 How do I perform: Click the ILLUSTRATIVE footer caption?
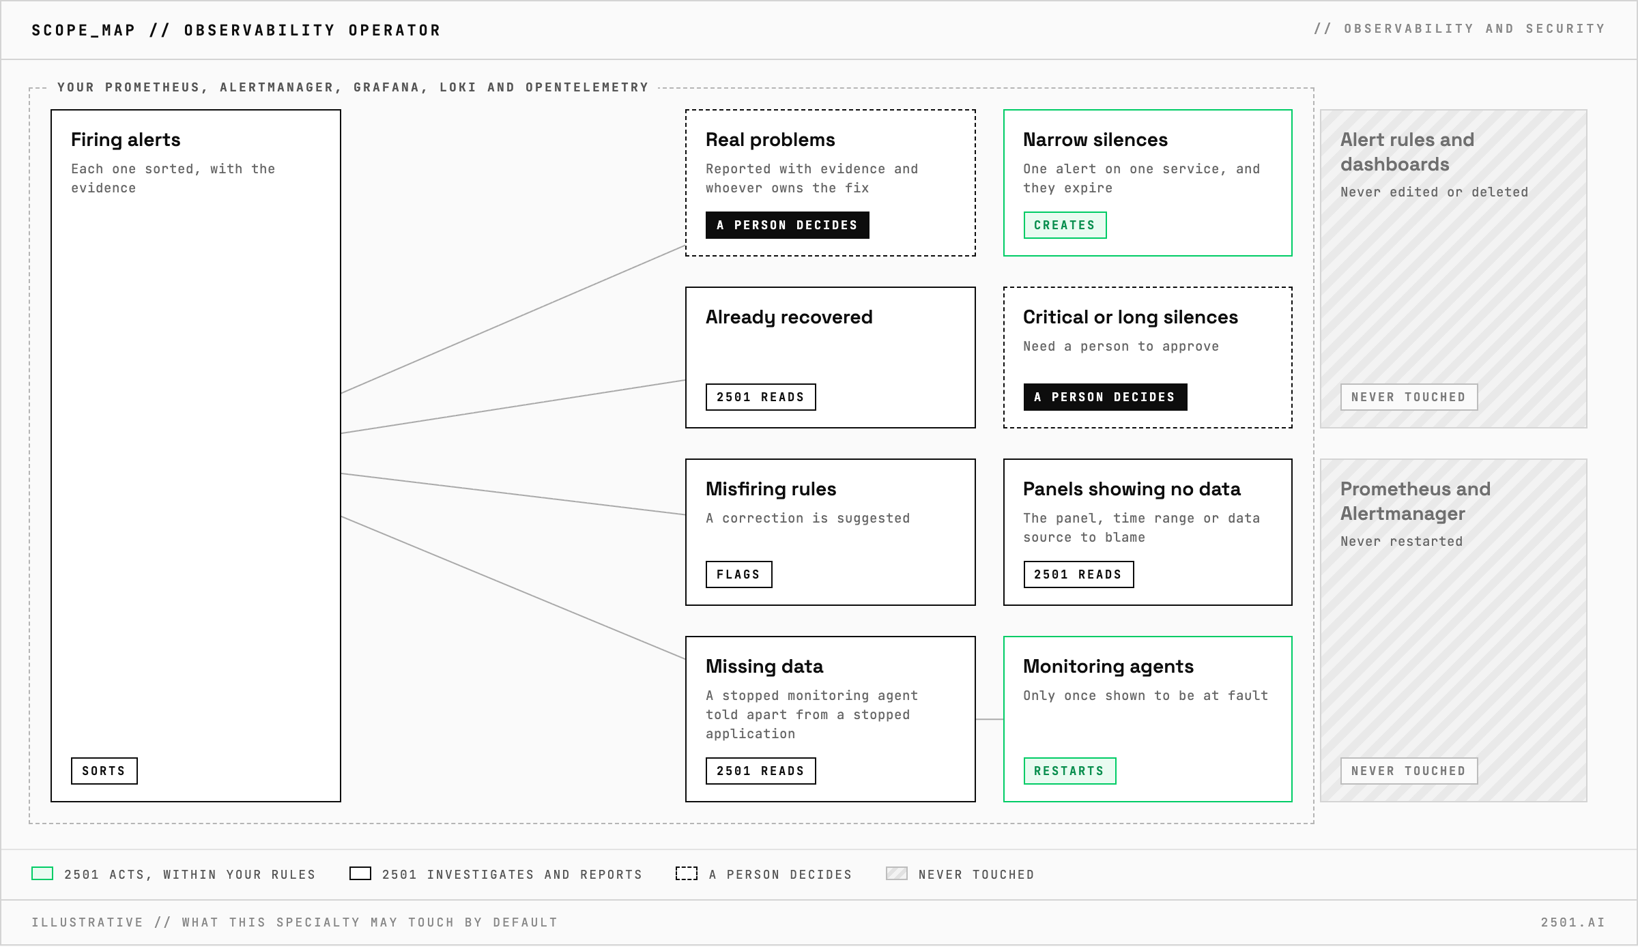(295, 922)
